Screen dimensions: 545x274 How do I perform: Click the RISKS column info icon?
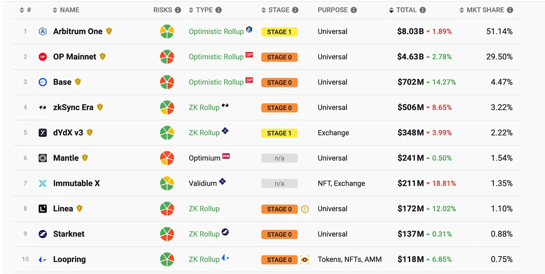178,10
